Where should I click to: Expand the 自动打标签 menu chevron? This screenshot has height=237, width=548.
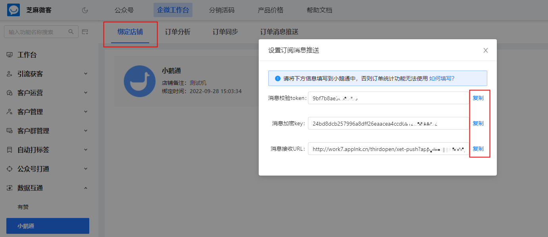86,150
